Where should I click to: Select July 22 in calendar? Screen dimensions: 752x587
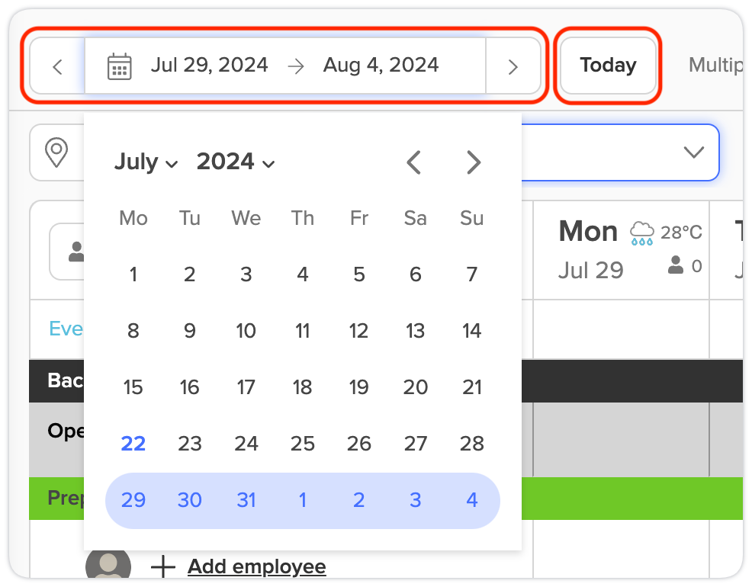[133, 444]
